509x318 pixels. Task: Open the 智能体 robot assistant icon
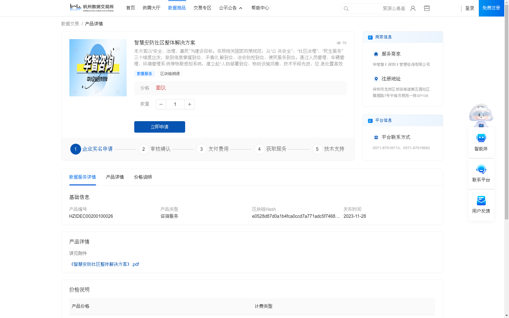[481, 138]
